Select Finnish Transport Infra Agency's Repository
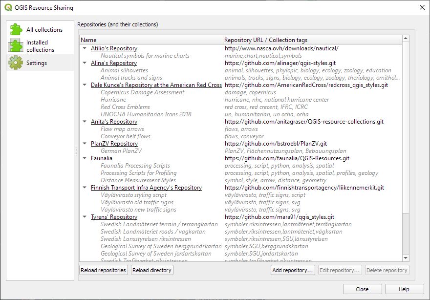 146,188
